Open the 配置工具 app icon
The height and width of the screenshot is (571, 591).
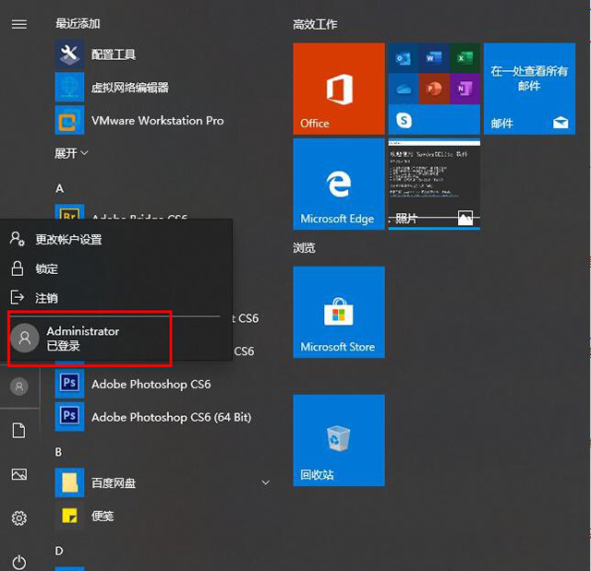point(70,54)
